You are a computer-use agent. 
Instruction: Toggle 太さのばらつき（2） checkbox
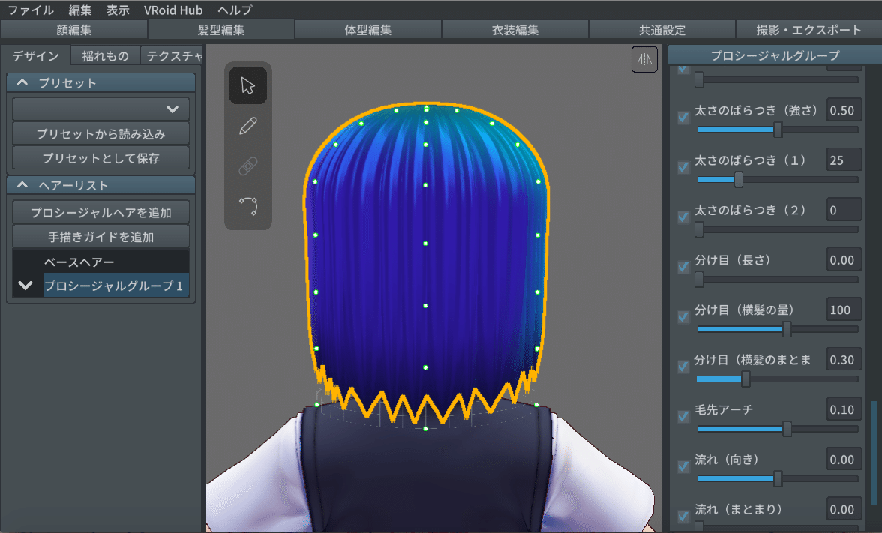click(683, 217)
